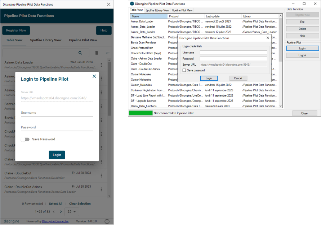This screenshot has width=321, height=225.
Task: Sort by the Last update column header
Action: (x=223, y=16)
